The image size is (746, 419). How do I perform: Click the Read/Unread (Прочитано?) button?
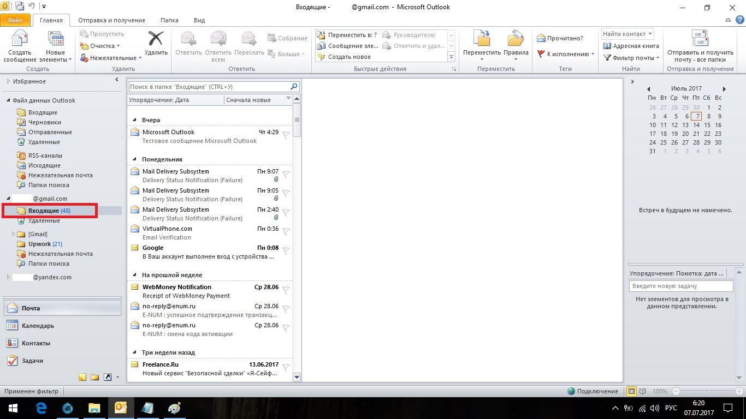560,38
